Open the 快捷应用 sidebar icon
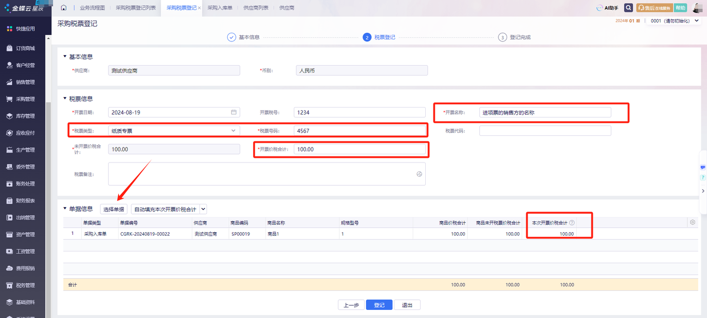 10,29
